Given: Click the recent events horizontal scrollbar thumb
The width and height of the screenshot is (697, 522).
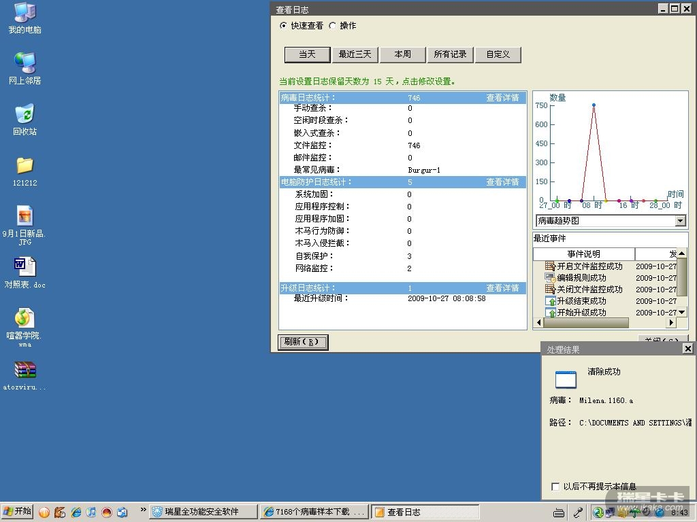Looking at the screenshot, I should coord(585,323).
